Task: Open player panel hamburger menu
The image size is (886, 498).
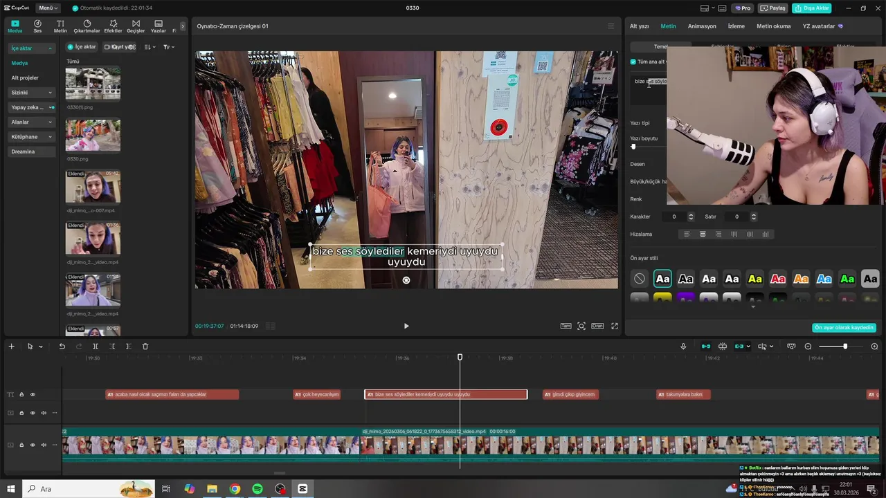Action: point(611,26)
